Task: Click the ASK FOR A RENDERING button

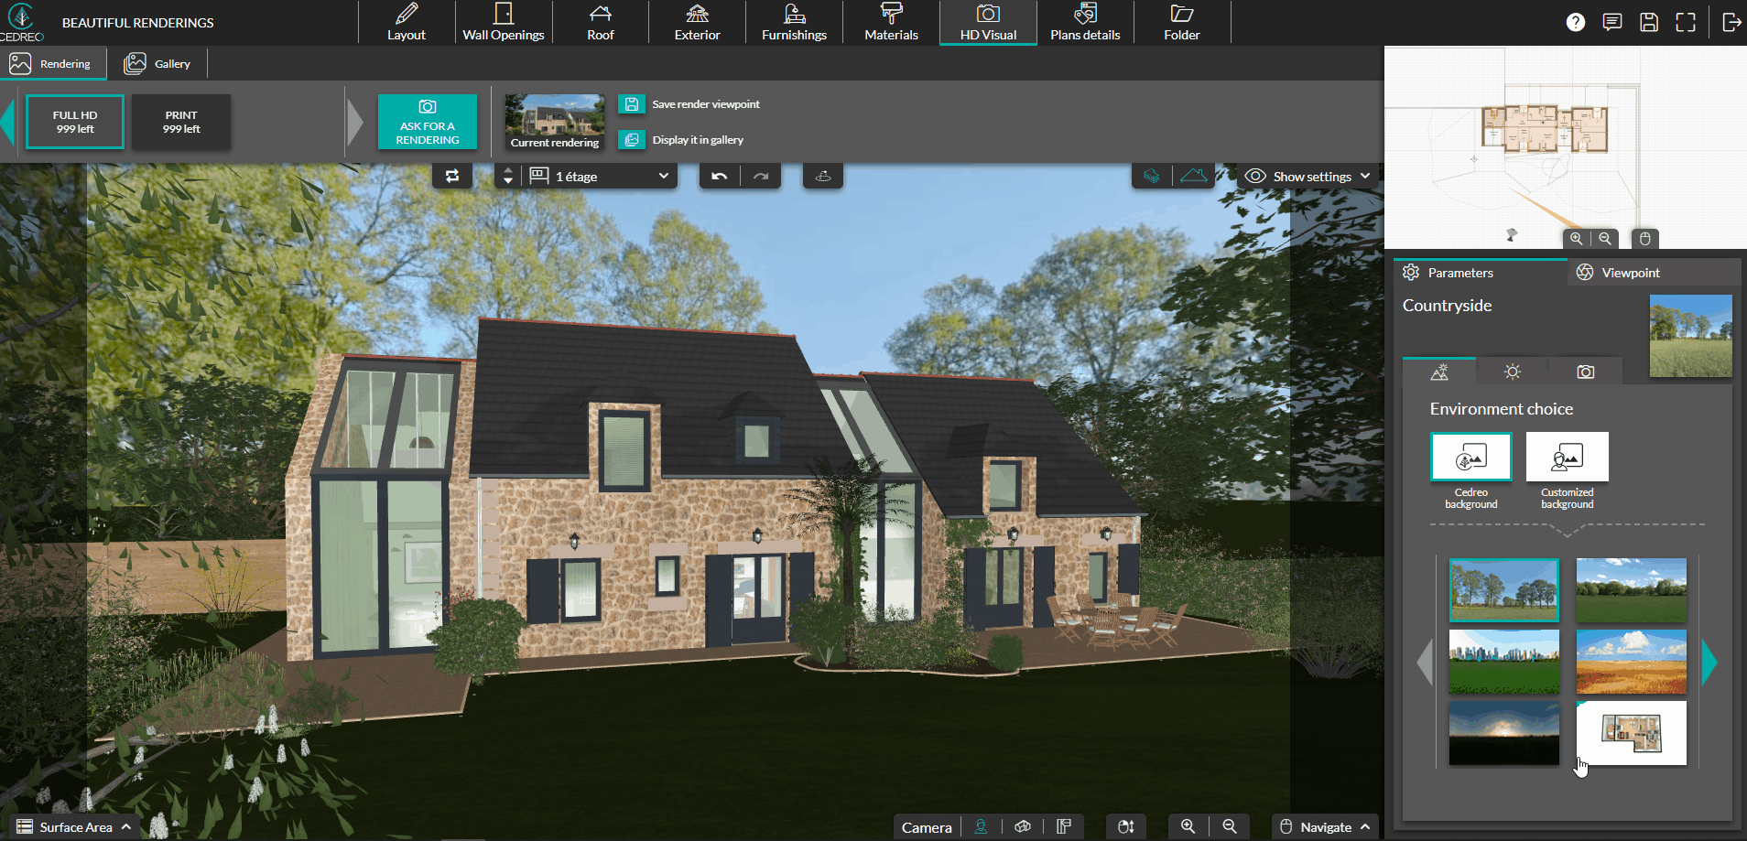Action: 427,121
